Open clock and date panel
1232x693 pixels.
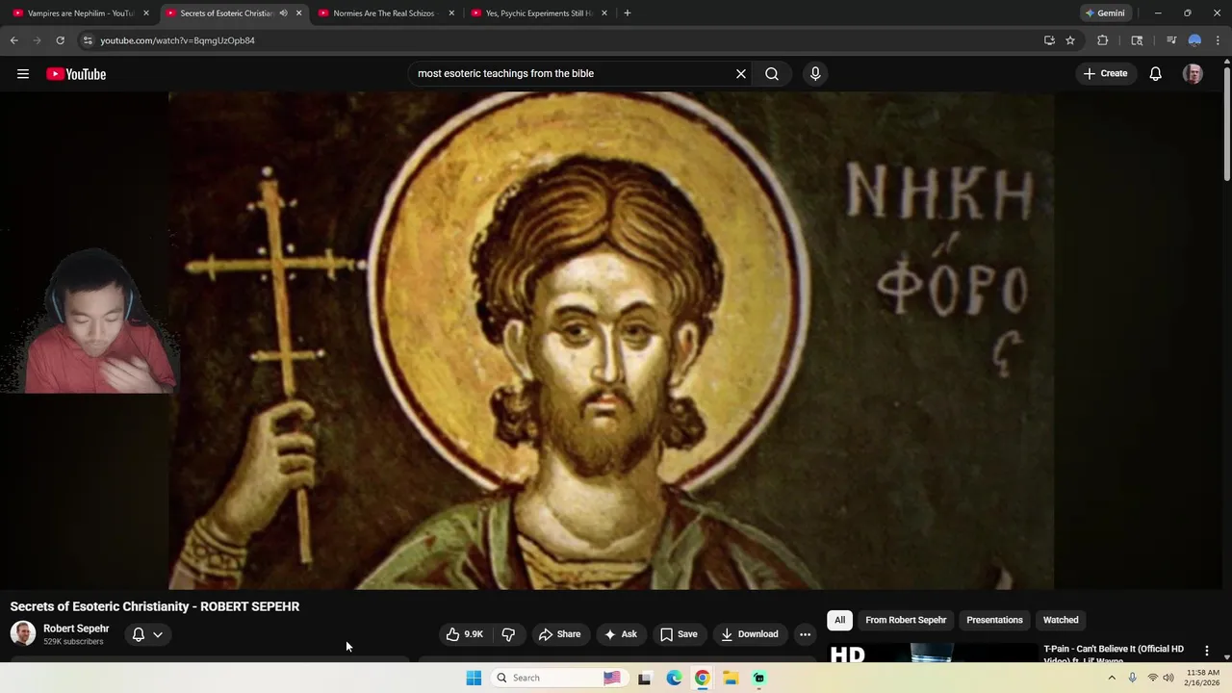(x=1203, y=678)
